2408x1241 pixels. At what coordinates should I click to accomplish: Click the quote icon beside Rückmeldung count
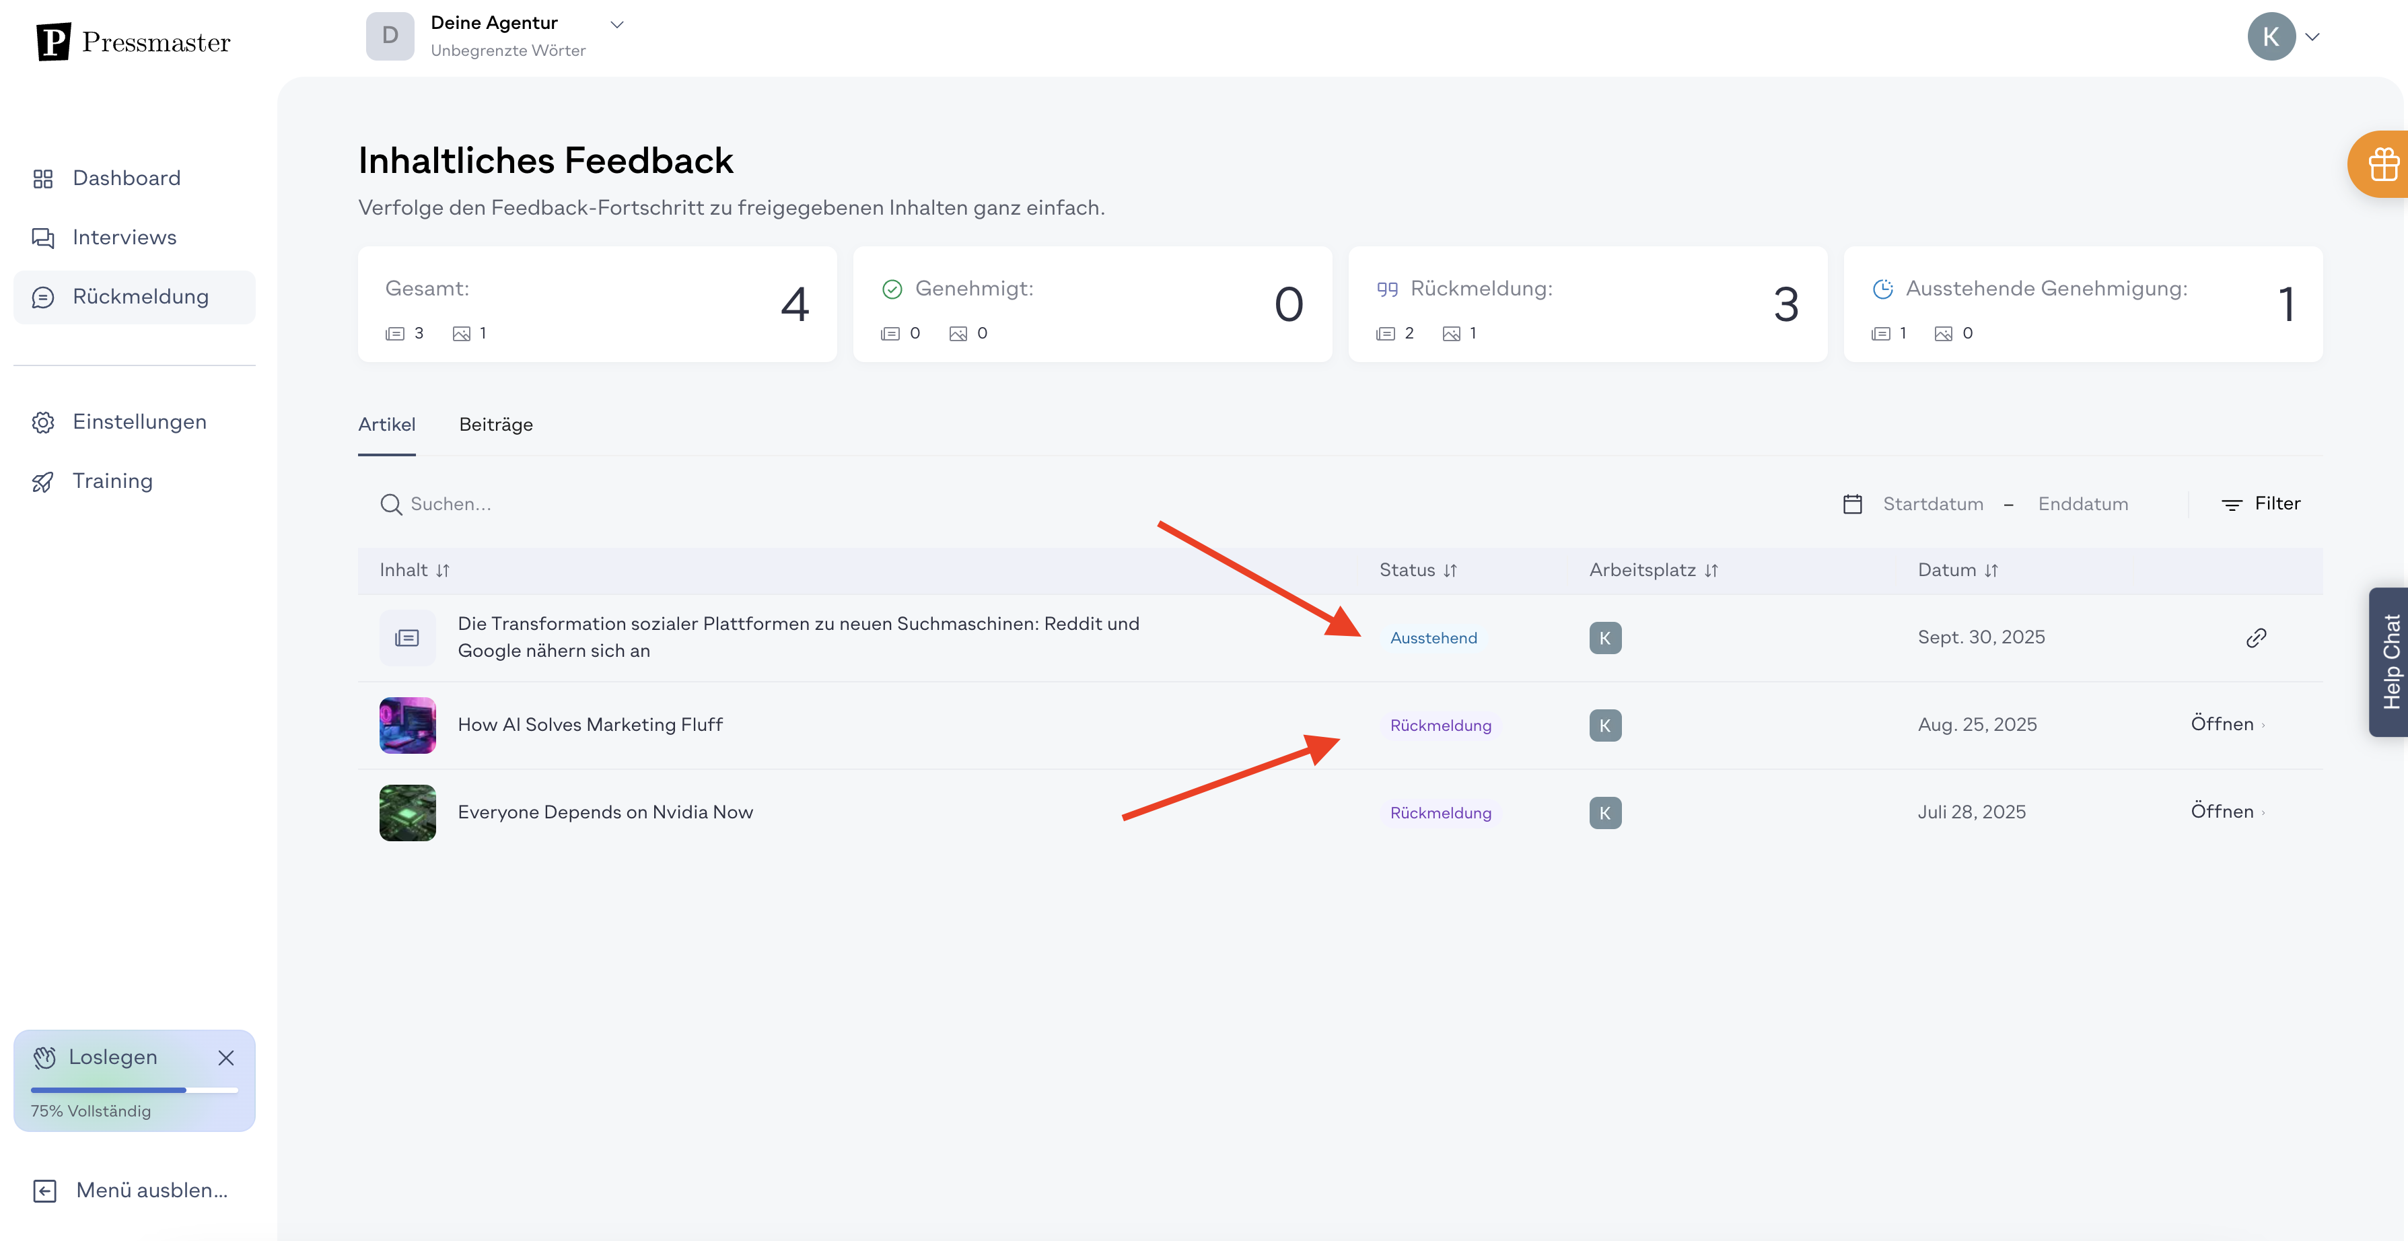[1387, 289]
